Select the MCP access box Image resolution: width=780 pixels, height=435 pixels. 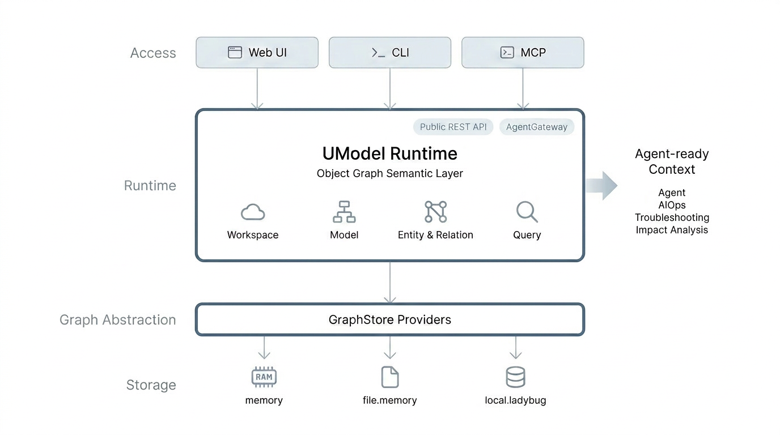[523, 53]
